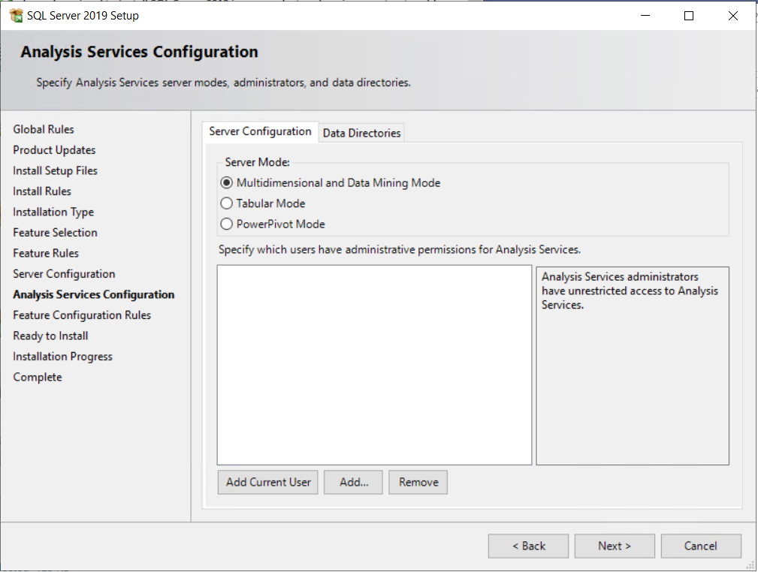
Task: Switch to the Data Directories tab
Action: click(x=361, y=133)
